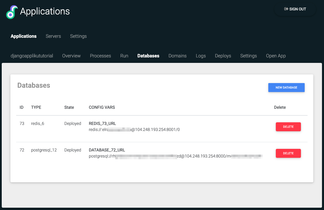324x210 pixels.
Task: View the Logs tab
Action: (x=201, y=56)
